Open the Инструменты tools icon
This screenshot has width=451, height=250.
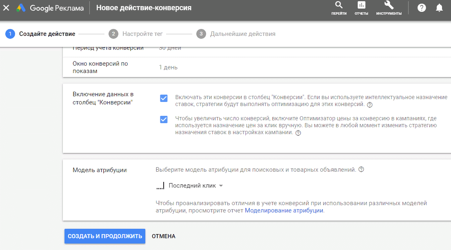pos(388,7)
